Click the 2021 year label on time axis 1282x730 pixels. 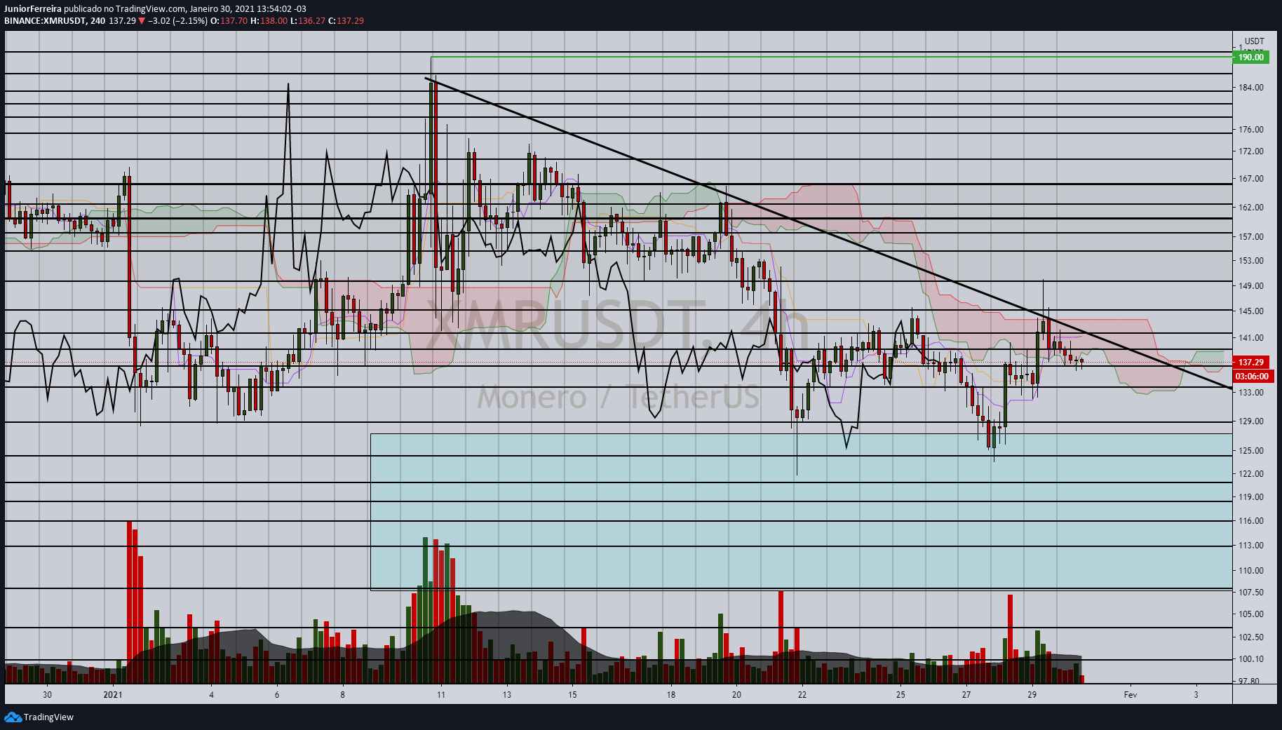click(113, 695)
